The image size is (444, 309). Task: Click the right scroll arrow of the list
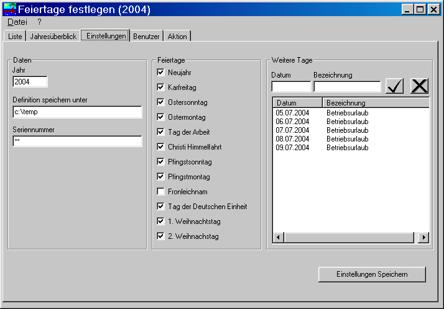[423, 237]
